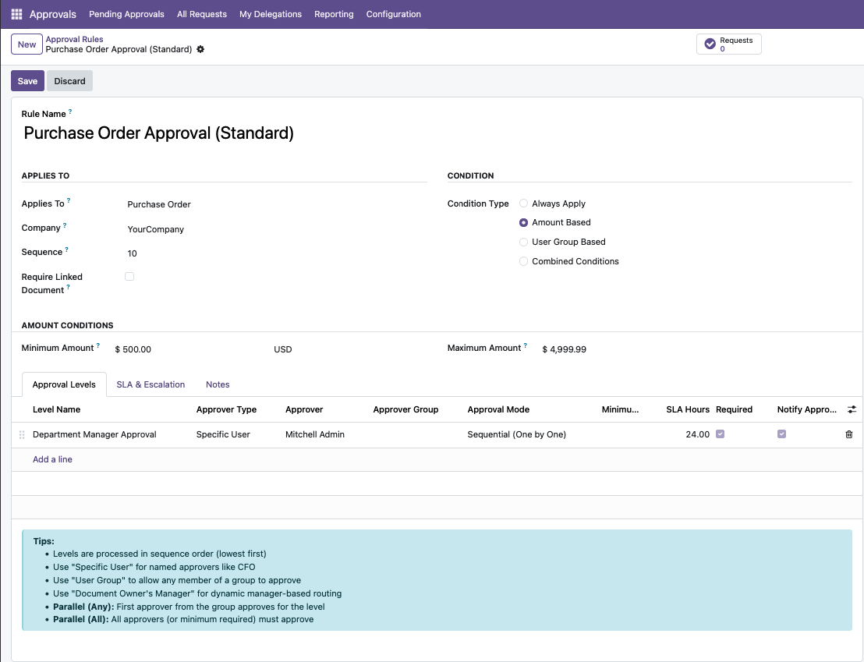Click Add a line under Approval Levels
This screenshot has width=864, height=662.
(x=52, y=459)
